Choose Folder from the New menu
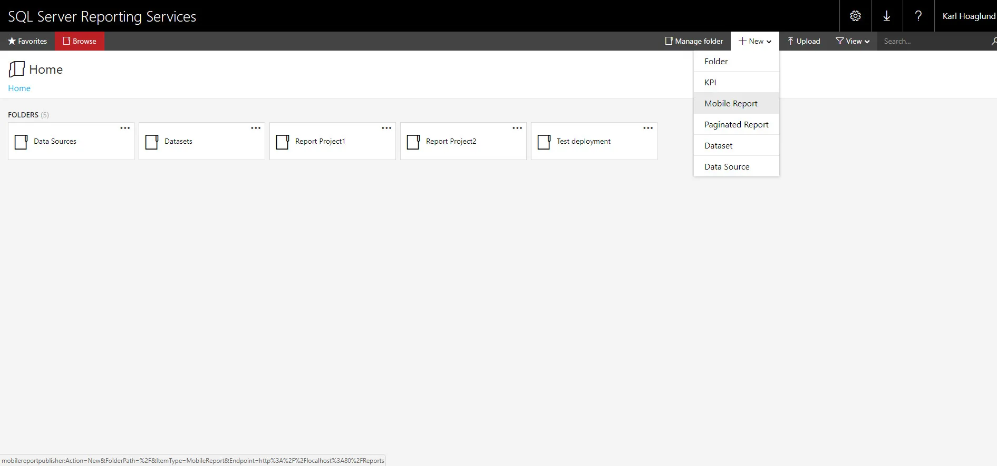The height and width of the screenshot is (466, 997). tap(737, 61)
